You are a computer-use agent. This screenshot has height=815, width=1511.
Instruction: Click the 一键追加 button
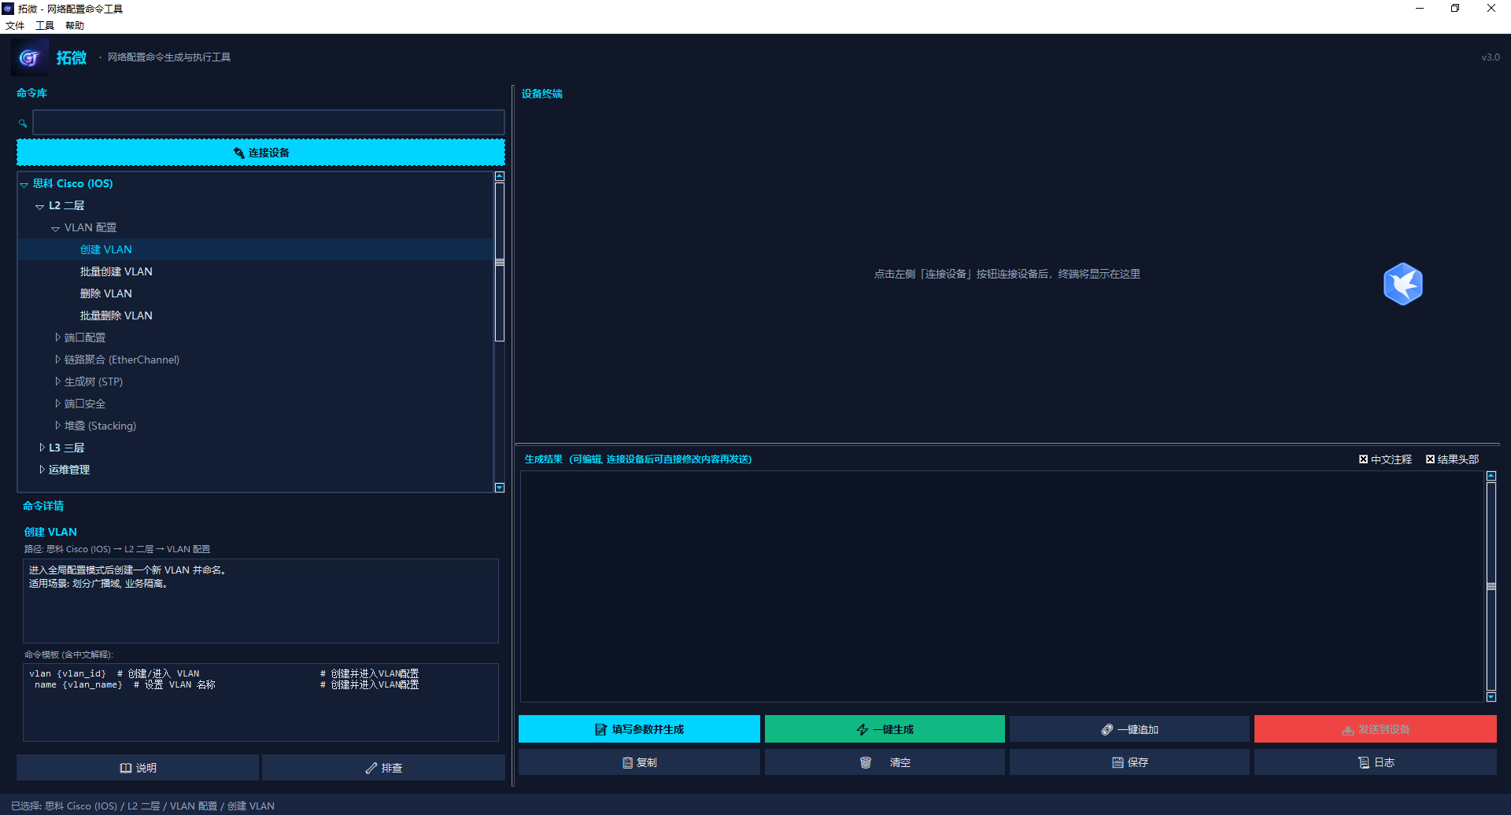tap(1129, 729)
